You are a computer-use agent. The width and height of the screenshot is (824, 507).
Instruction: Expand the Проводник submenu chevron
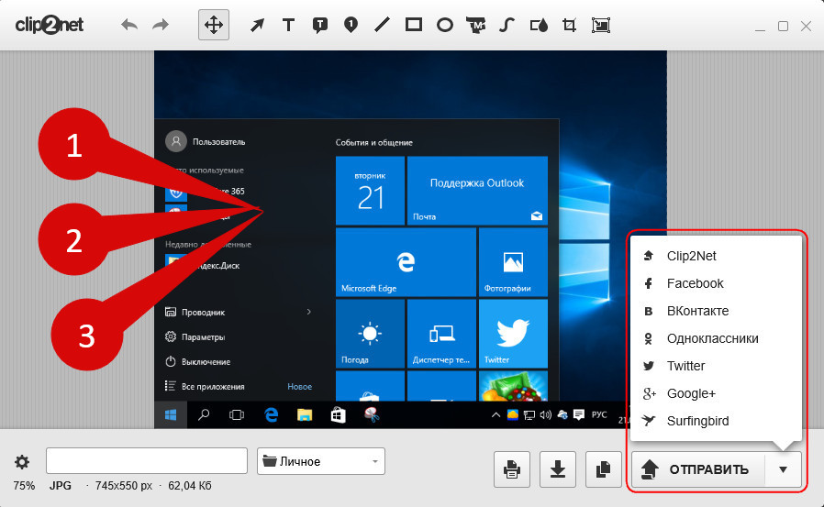pos(309,312)
